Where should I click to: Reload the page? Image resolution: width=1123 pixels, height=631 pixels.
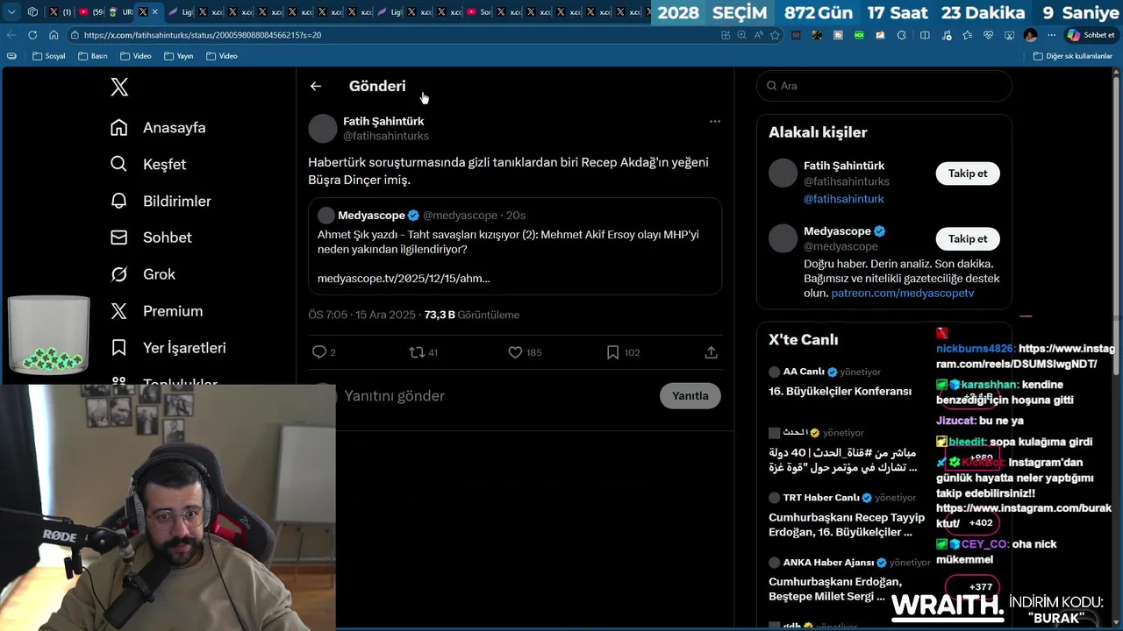pos(32,35)
